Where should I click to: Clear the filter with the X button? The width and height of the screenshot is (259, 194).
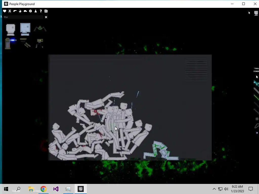click(x=46, y=17)
